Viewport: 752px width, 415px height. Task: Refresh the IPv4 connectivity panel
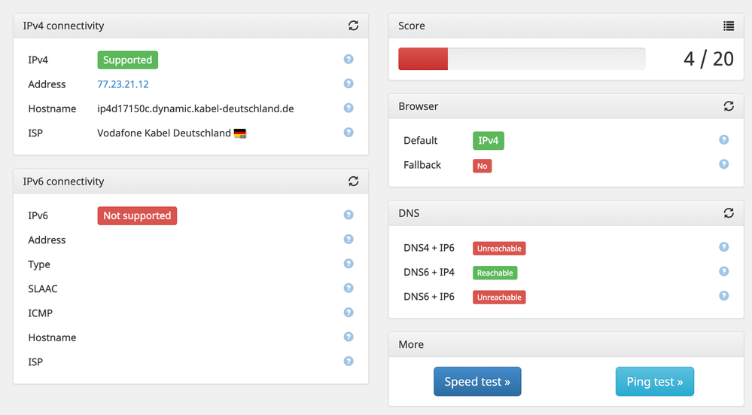click(x=353, y=26)
